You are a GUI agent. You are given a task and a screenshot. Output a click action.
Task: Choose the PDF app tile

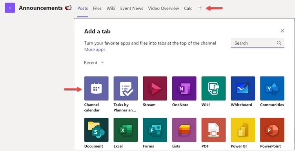click(x=213, y=130)
